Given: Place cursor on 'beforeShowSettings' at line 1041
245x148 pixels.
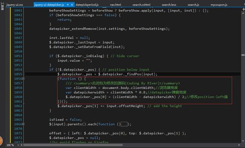Looking at the screenshot, I should coord(67,11).
